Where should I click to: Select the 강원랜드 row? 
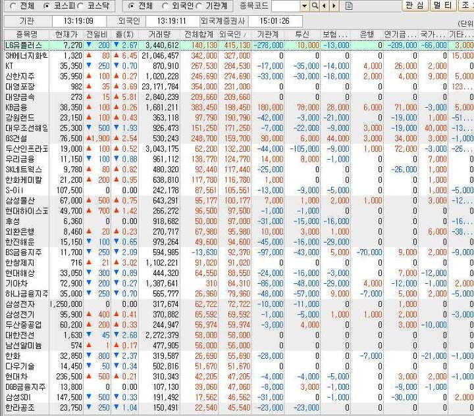tap(239, 118)
